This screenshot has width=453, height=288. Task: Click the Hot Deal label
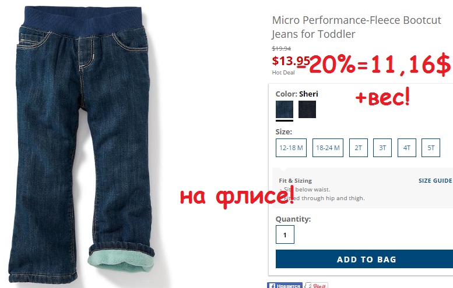(283, 73)
